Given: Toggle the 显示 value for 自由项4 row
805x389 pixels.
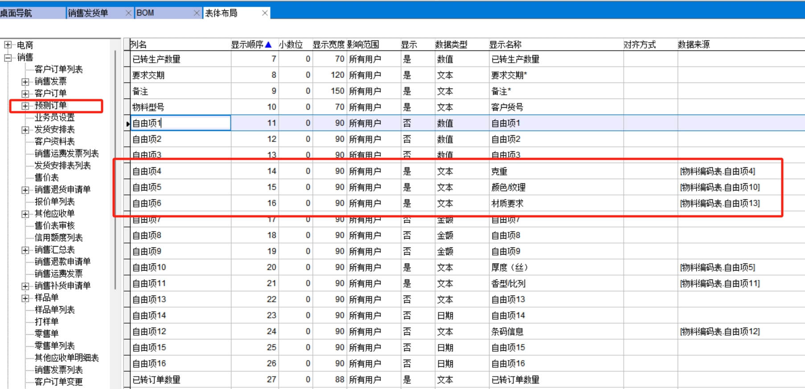Looking at the screenshot, I should tap(407, 171).
